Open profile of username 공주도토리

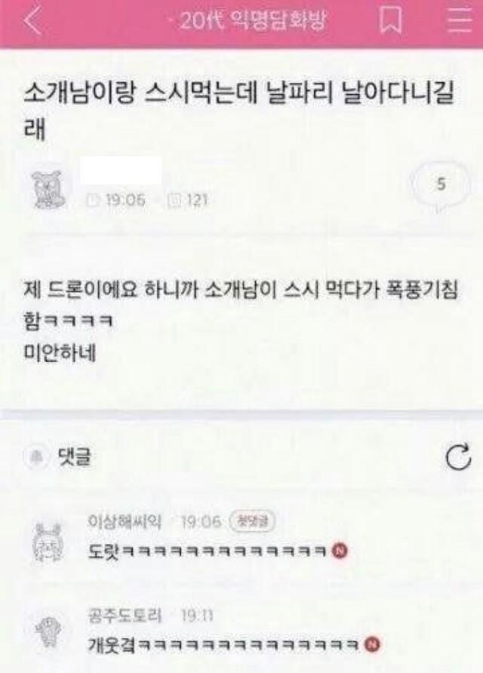point(125,616)
